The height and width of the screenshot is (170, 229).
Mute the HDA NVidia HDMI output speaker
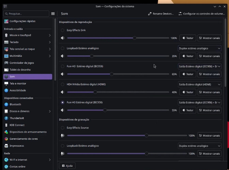[x=62, y=92]
